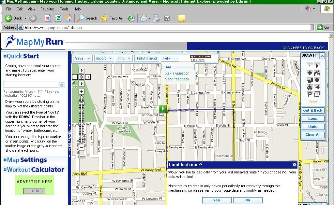This screenshot has width=334, height=205.
Task: Open IE History clock icon
Action: click(x=131, y=18)
